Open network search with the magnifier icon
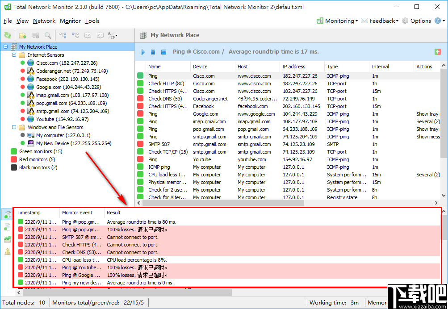 (48, 35)
